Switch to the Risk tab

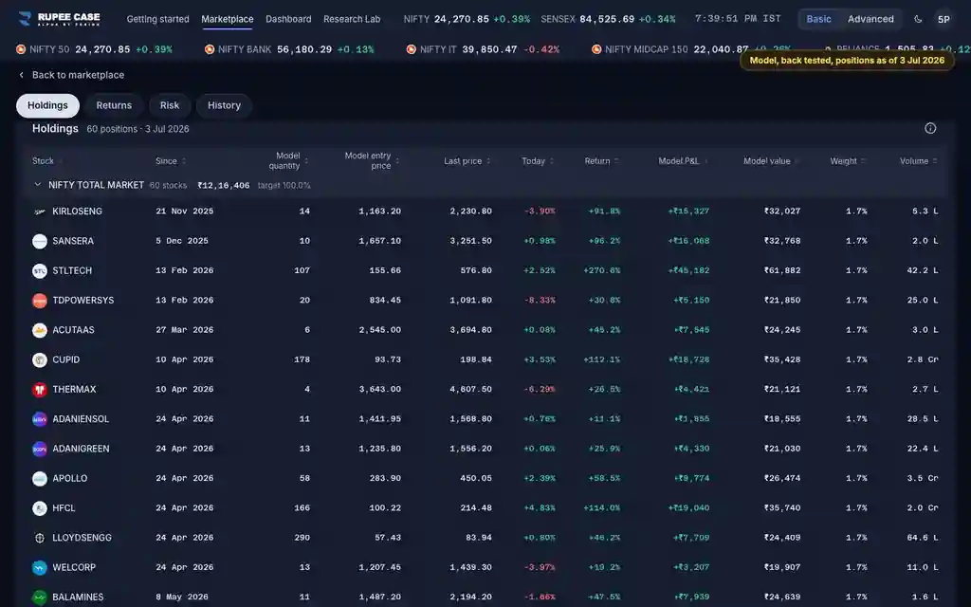coord(170,105)
